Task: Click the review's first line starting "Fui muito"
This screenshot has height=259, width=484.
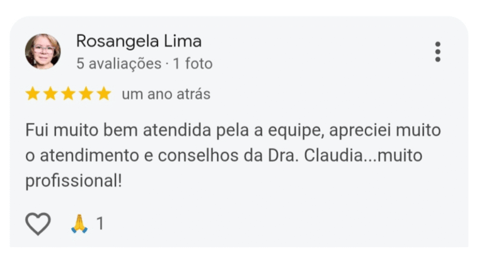Action: pos(233,131)
